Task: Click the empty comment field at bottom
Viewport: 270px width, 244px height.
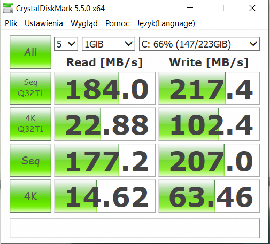Action: point(135,228)
